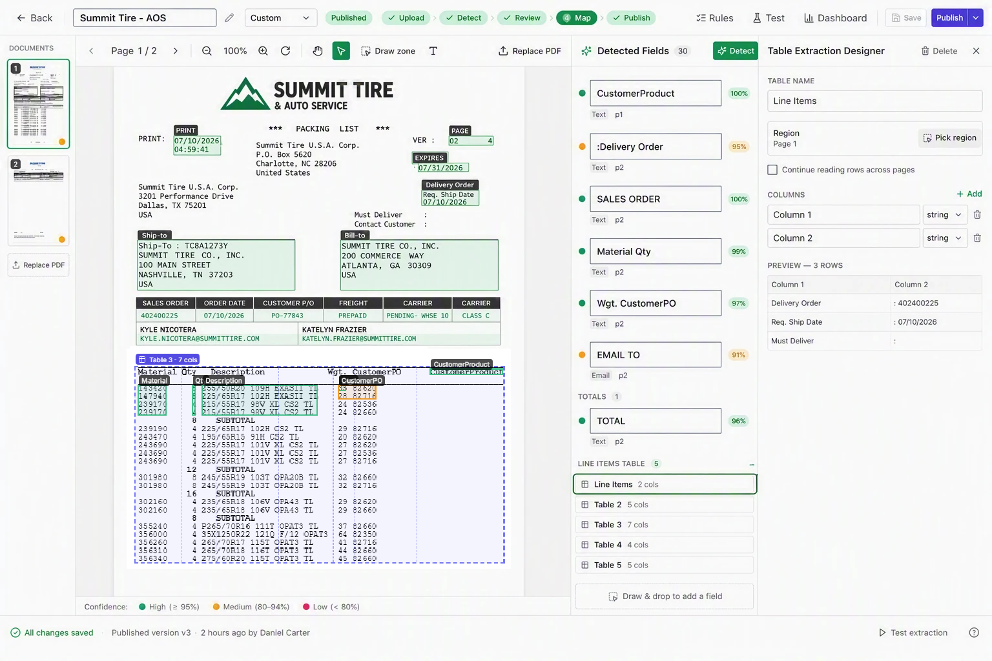The height and width of the screenshot is (661, 992).
Task: Click the purple Publish button
Action: click(x=949, y=18)
